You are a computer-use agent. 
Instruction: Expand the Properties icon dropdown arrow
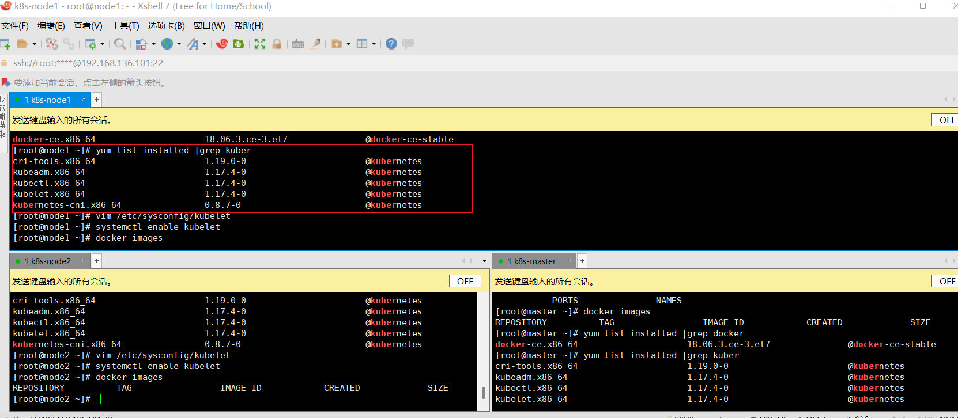[102, 44]
